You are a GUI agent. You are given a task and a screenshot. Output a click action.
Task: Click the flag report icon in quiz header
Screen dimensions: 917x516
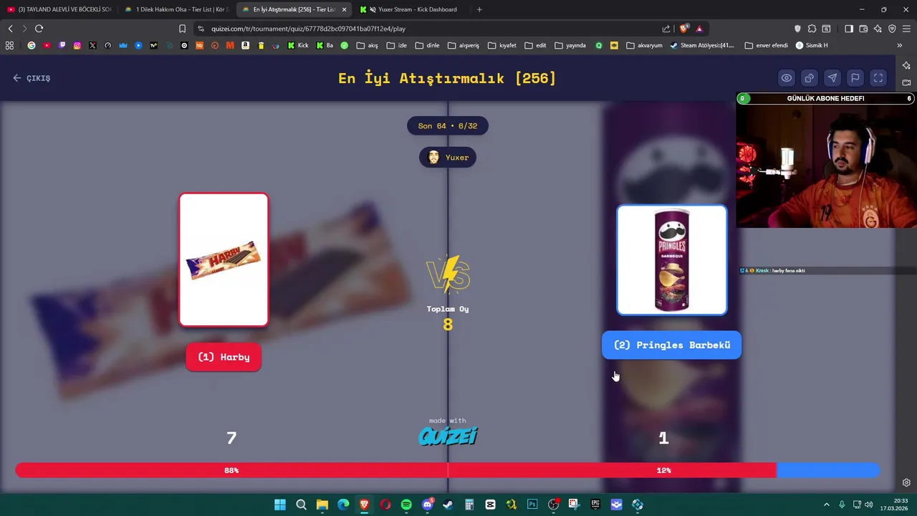point(855,78)
